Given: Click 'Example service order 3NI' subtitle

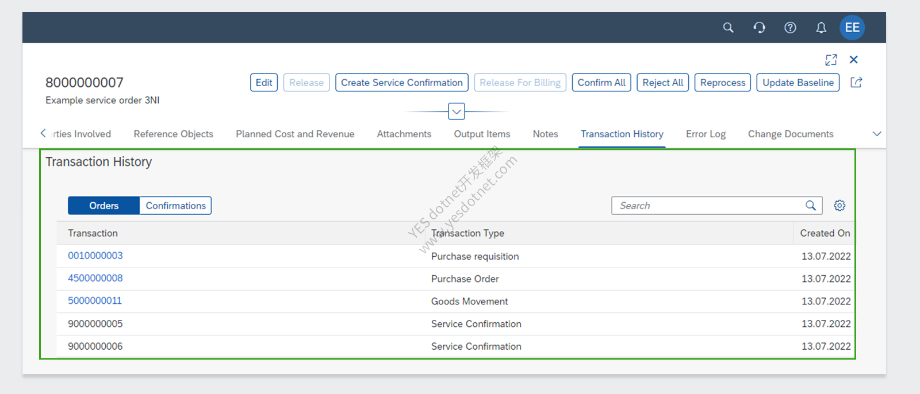Looking at the screenshot, I should tap(102, 100).
